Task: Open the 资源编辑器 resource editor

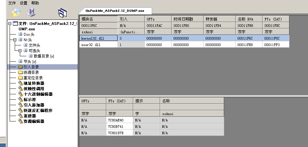Action: [x=34, y=121]
